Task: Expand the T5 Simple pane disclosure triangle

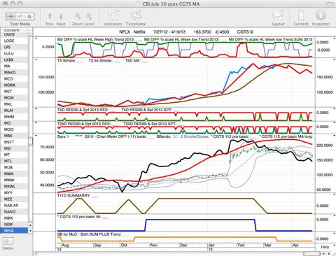Action: [x=36, y=60]
